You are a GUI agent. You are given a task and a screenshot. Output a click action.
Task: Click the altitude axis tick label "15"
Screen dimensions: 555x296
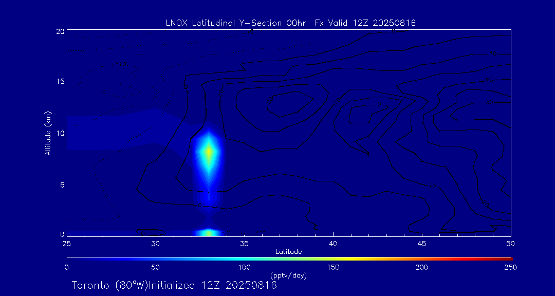(61, 81)
